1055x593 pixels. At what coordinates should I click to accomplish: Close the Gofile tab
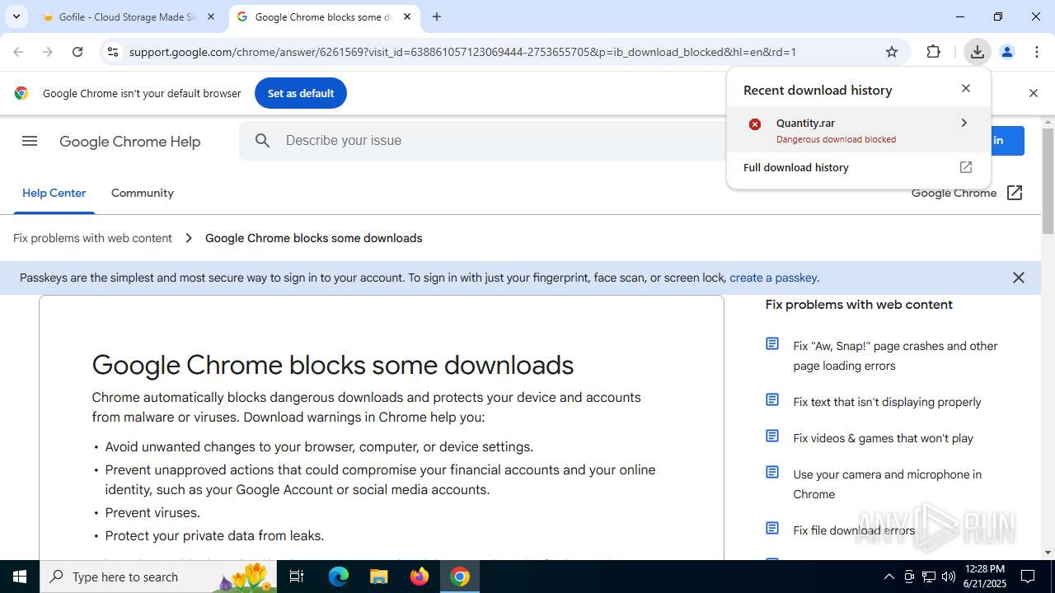click(211, 16)
